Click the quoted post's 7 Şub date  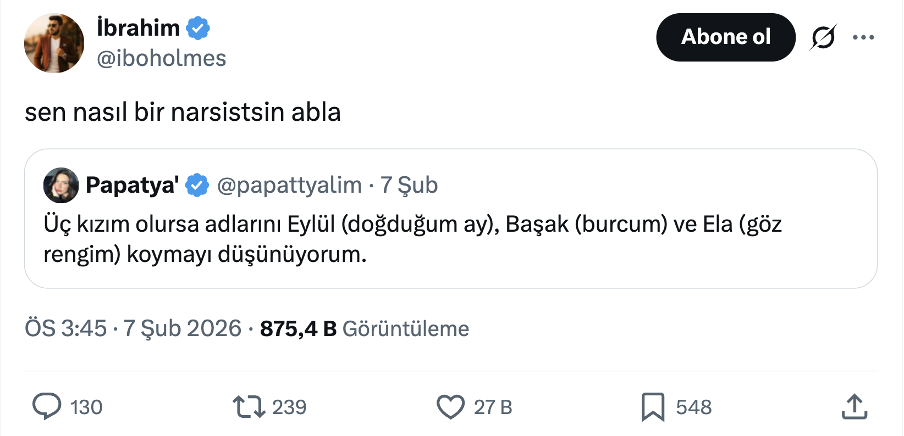[409, 186]
